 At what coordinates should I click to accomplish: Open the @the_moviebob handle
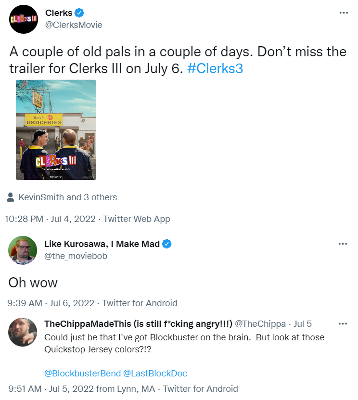click(x=76, y=256)
